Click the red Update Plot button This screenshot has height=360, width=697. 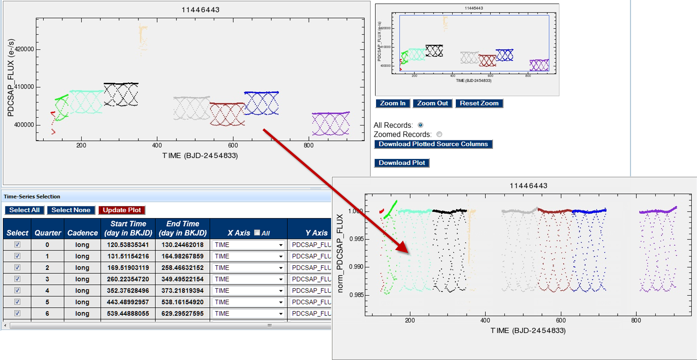[x=122, y=210]
